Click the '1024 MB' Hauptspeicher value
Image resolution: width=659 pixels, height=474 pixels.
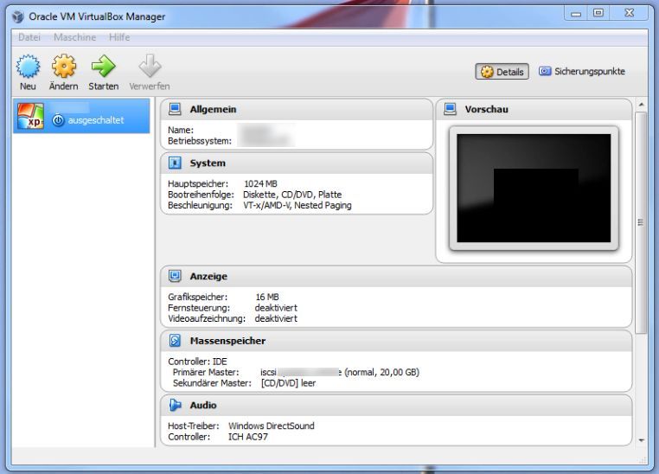[x=260, y=183]
